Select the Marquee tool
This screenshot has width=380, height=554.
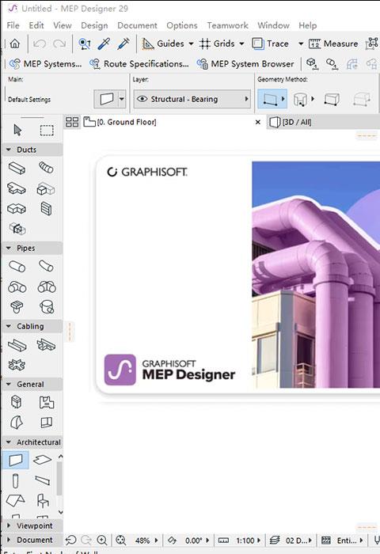47,130
